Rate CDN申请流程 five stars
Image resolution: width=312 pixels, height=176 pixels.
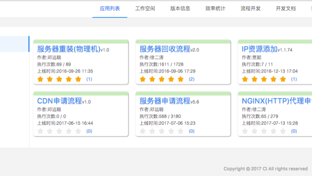[78, 131]
